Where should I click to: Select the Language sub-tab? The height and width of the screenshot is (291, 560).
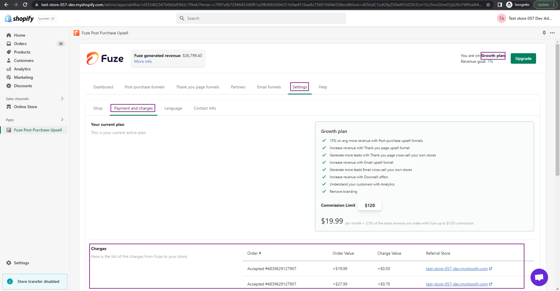click(173, 109)
